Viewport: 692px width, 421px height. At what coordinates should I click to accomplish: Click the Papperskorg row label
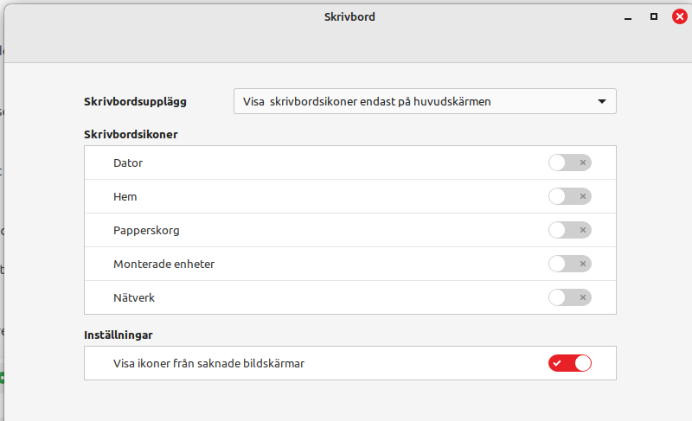pos(146,230)
